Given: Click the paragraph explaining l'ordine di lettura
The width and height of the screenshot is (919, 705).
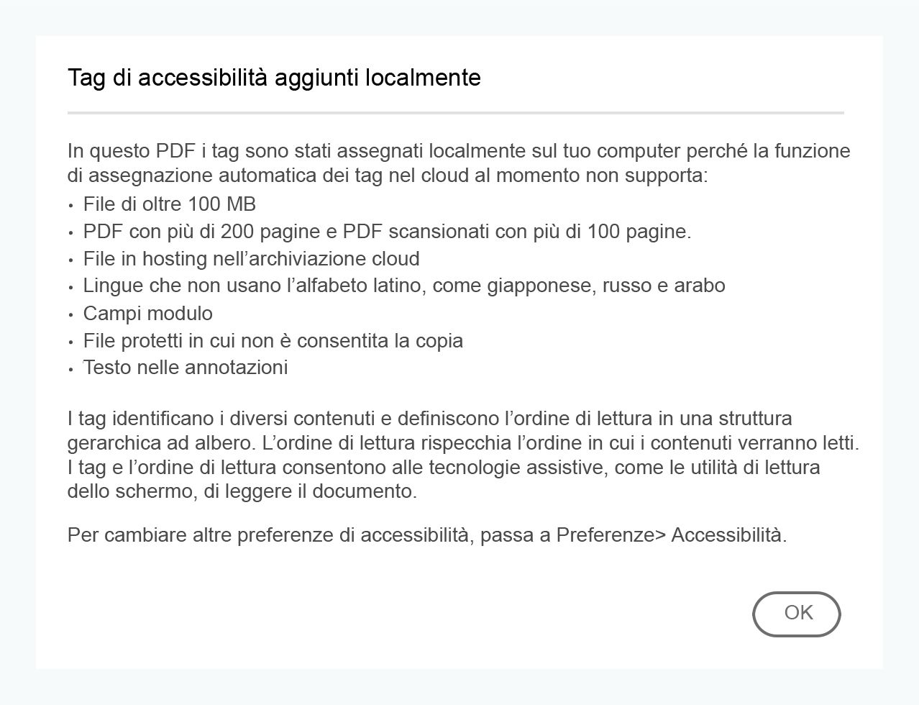Looking at the screenshot, I should coord(460,455).
